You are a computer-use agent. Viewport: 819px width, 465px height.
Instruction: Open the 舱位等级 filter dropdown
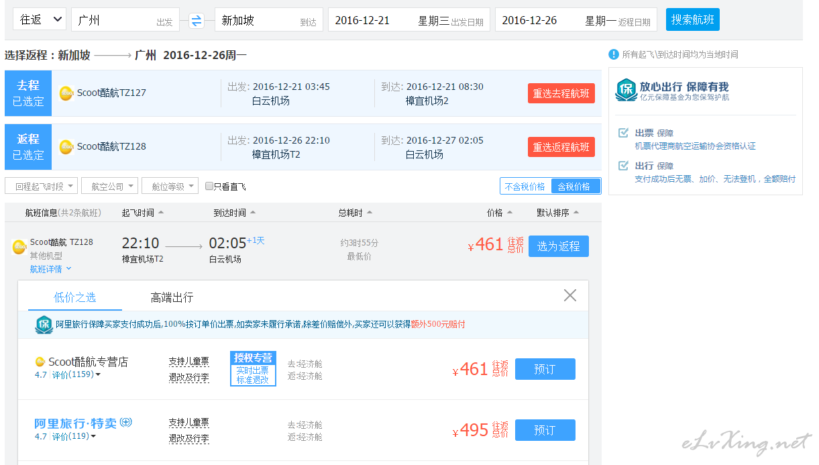(x=170, y=186)
